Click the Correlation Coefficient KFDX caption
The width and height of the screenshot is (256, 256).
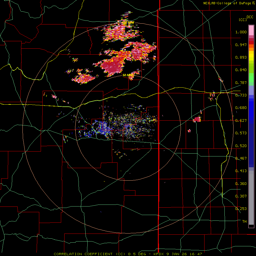pos(128,254)
